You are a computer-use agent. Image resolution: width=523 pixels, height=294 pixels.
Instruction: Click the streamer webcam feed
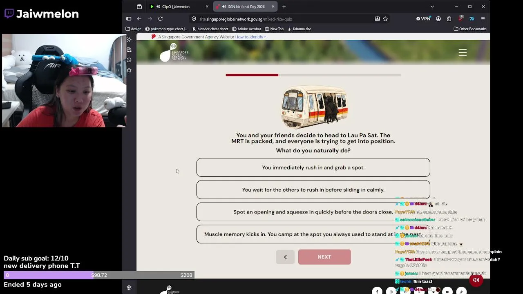(x=64, y=80)
